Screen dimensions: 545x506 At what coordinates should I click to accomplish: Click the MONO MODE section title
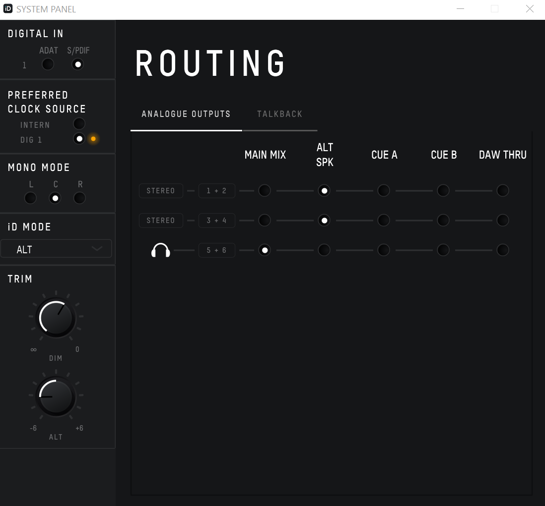[x=39, y=168]
